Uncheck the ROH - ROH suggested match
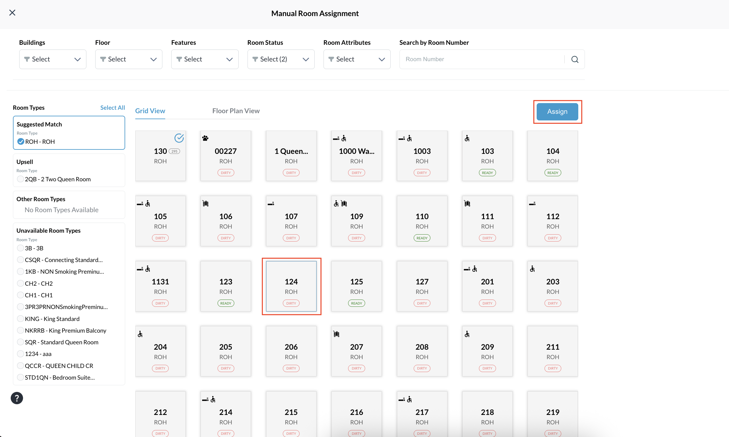Screen dimensions: 729x437 (x=21, y=142)
